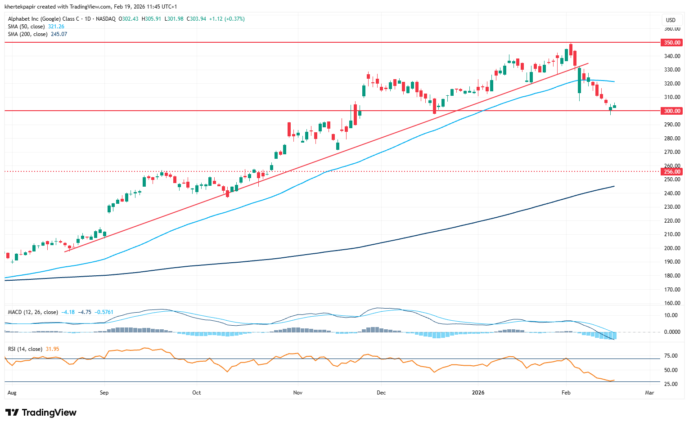
Task: Click the MACD histogram value −0.5761
Action: tap(104, 312)
